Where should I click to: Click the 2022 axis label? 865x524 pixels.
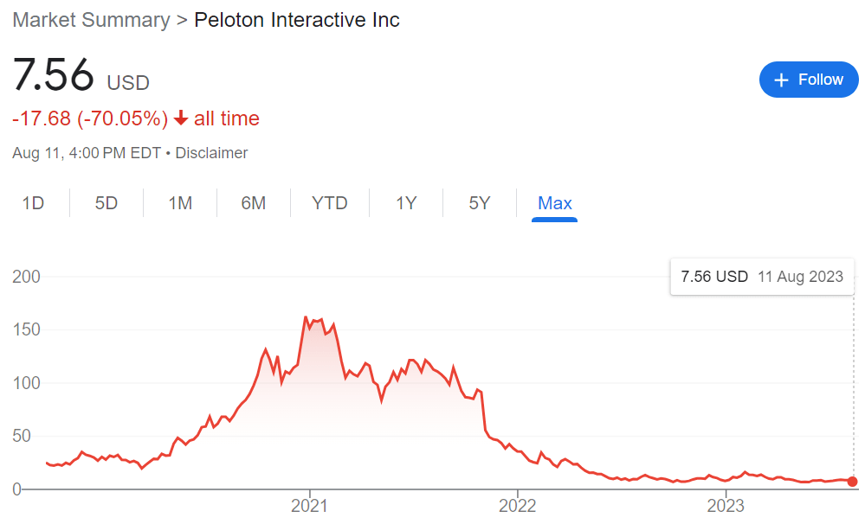point(518,505)
